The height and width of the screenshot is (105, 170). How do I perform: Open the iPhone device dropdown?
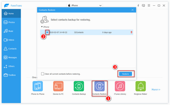pyautogui.click(x=85, y=5)
